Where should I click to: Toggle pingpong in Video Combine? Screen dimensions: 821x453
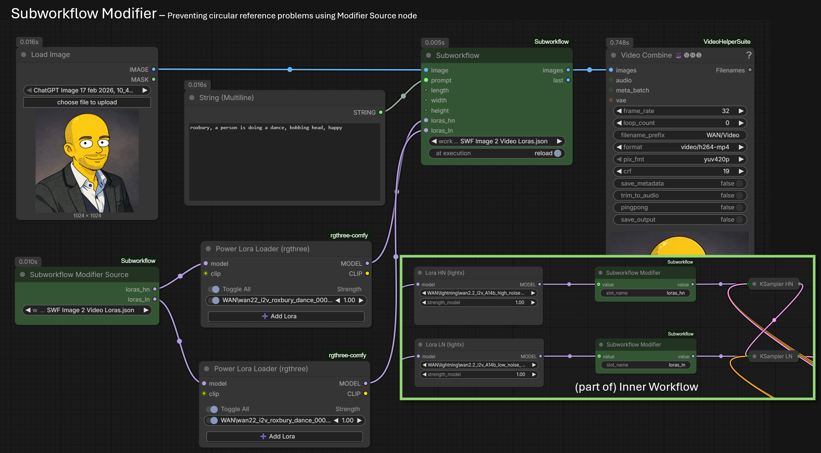(x=740, y=207)
